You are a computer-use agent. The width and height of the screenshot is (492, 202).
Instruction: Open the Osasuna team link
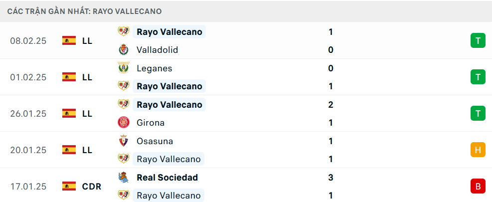pyautogui.click(x=155, y=141)
